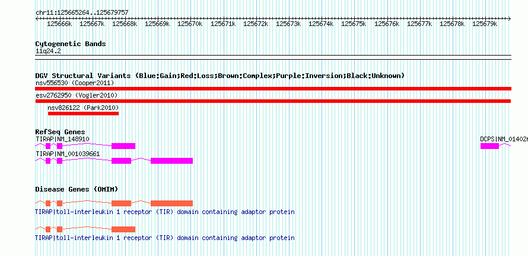The image size is (528, 256).
Task: Click the longest magenta exon of TIRAP NM_001039661
Action: pos(171,161)
